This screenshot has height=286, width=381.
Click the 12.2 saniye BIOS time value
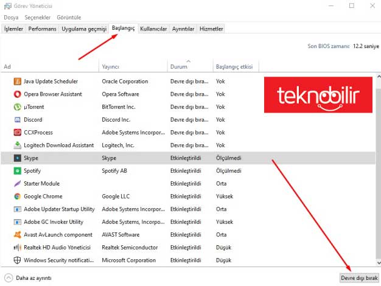(366, 46)
